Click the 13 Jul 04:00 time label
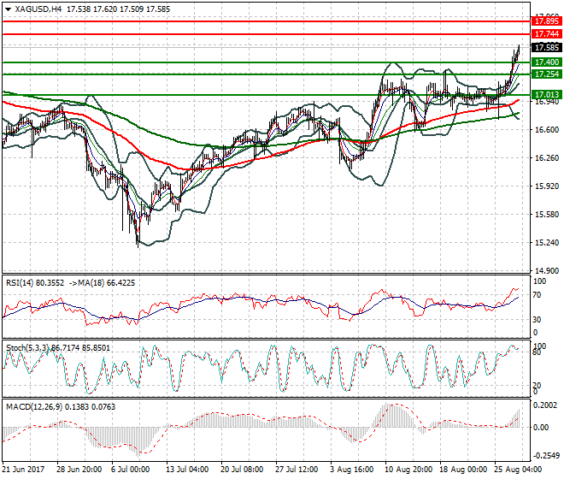Image resolution: width=564 pixels, height=479 pixels. pos(187,470)
